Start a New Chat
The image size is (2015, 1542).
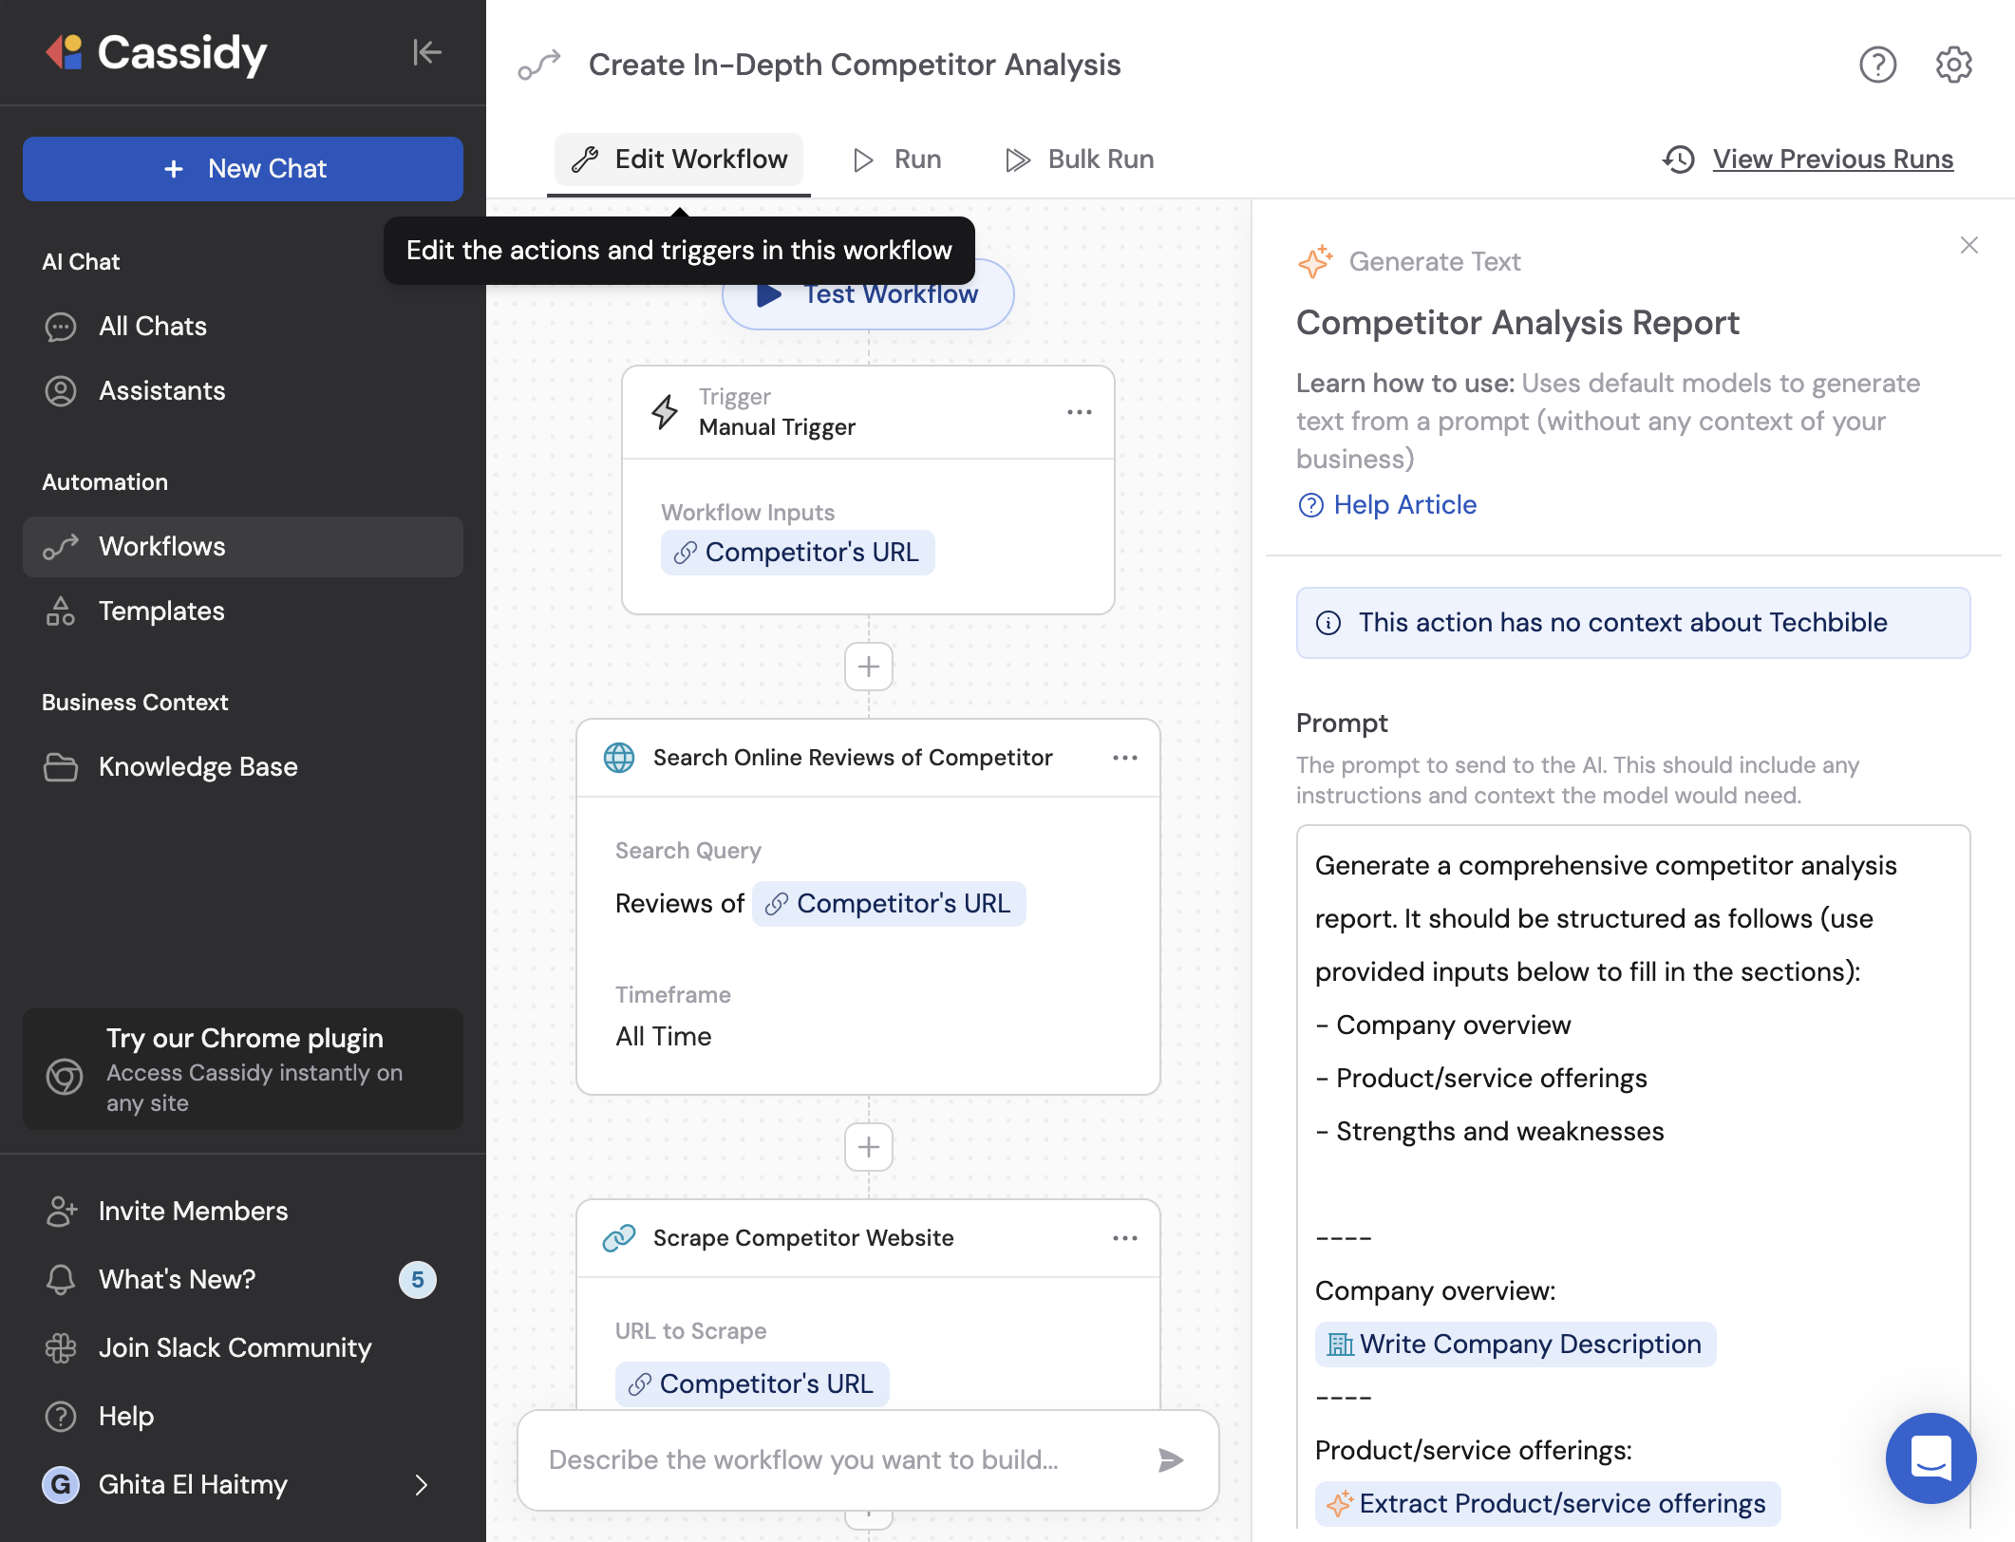click(243, 169)
